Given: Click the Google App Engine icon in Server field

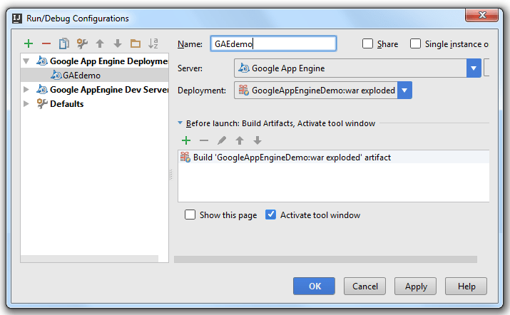Looking at the screenshot, I should pyautogui.click(x=244, y=68).
